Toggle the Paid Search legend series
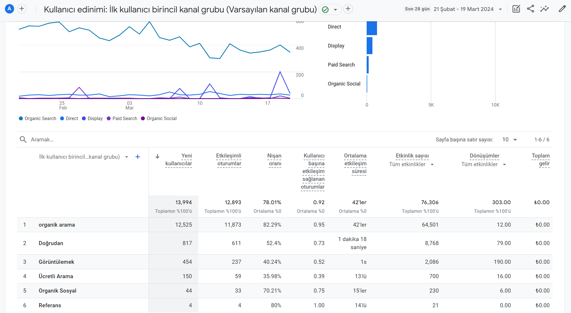Viewport: 571px width, 313px height. (122, 118)
